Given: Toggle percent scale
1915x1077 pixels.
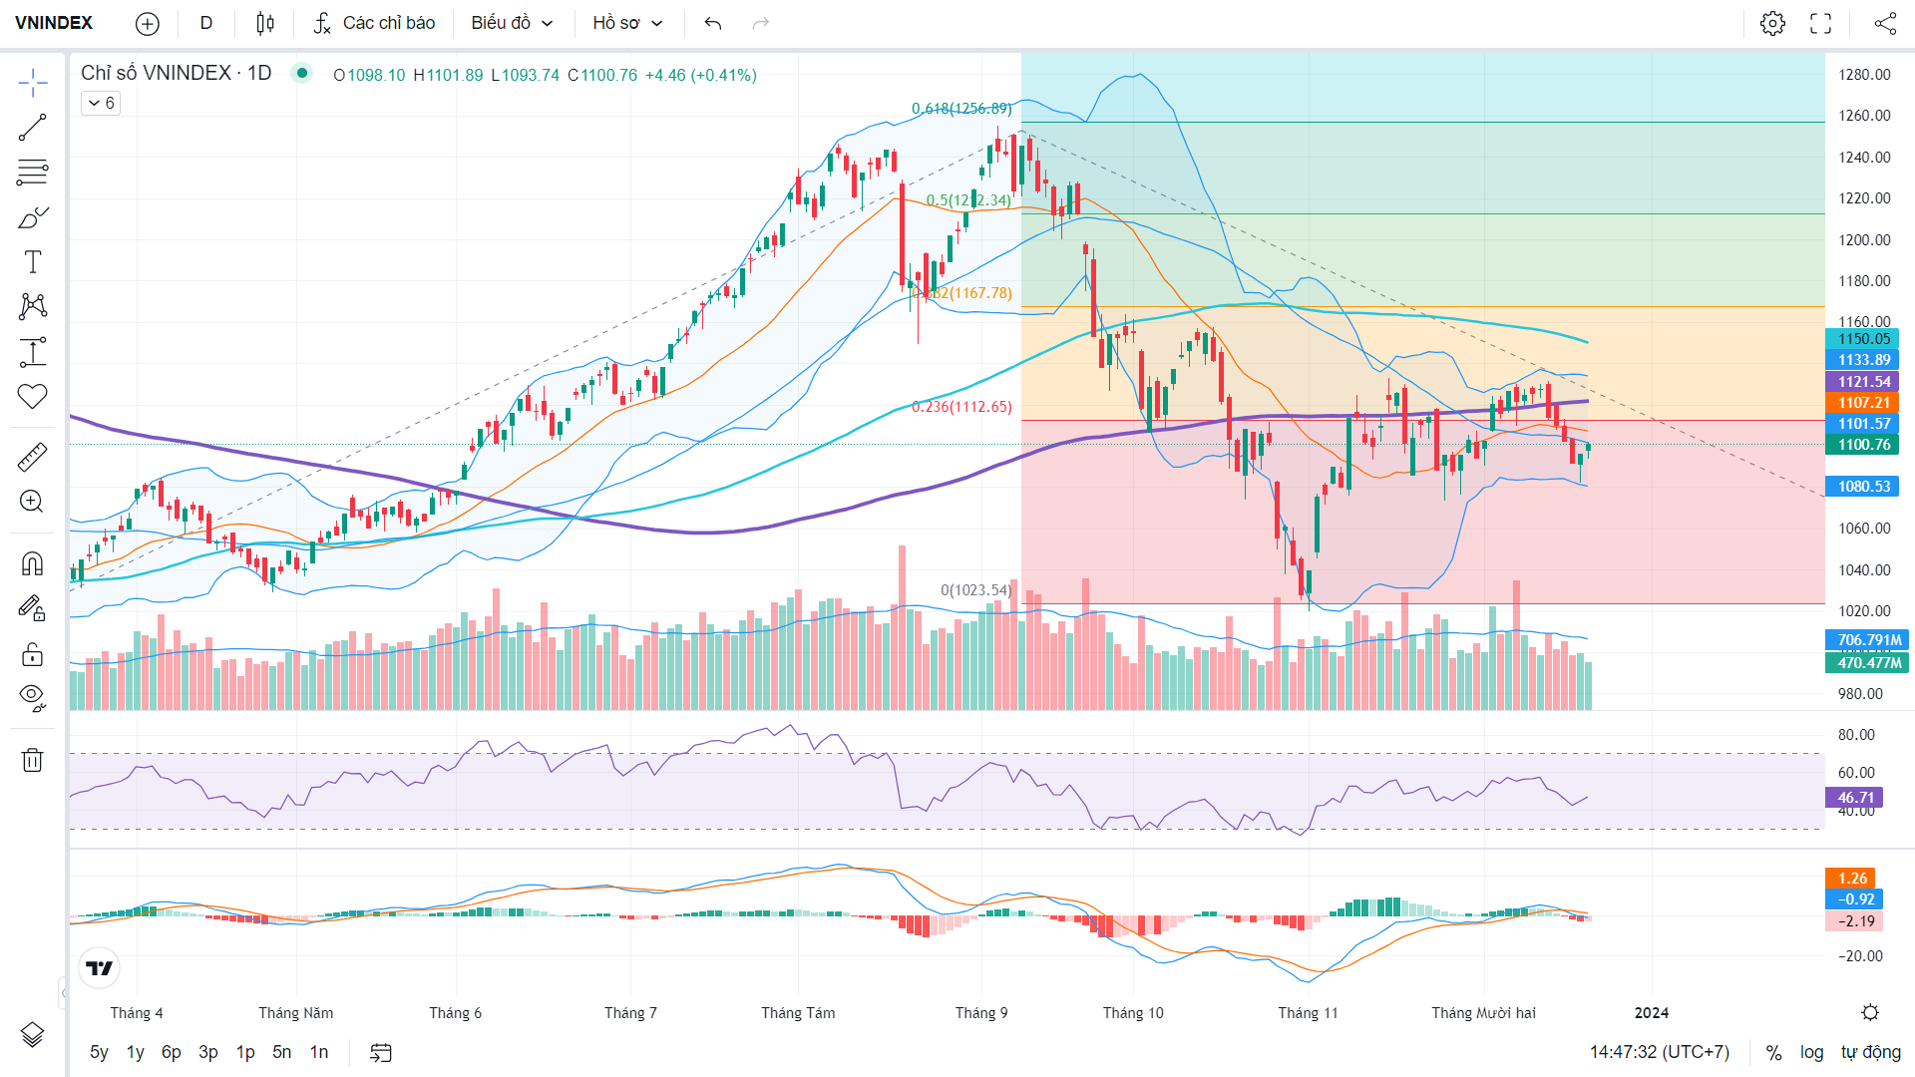Looking at the screenshot, I should [x=1773, y=1052].
